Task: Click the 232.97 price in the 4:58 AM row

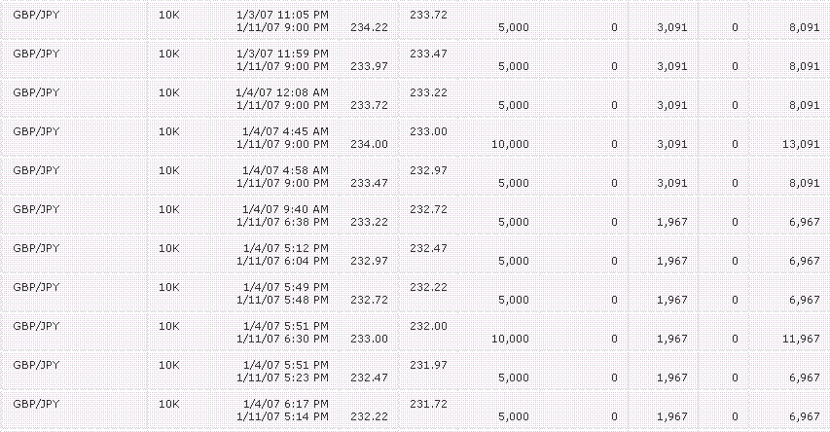Action: [x=428, y=170]
